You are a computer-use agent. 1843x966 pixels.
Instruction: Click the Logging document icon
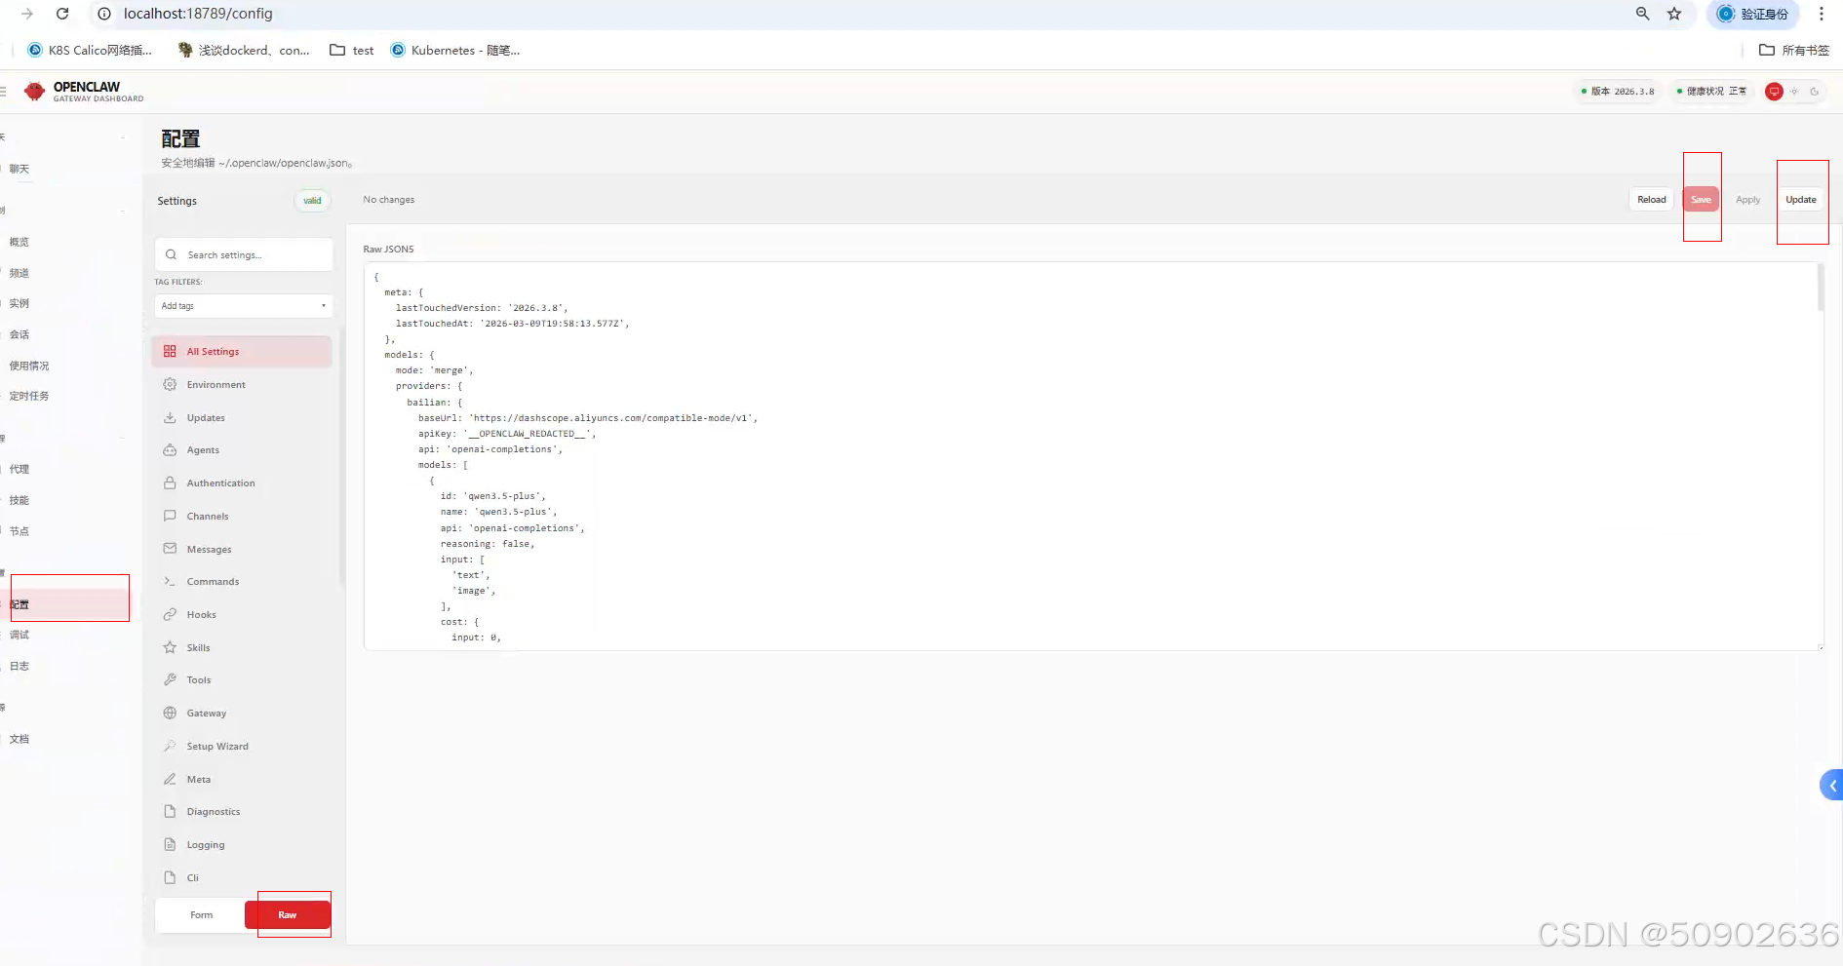pos(170,844)
